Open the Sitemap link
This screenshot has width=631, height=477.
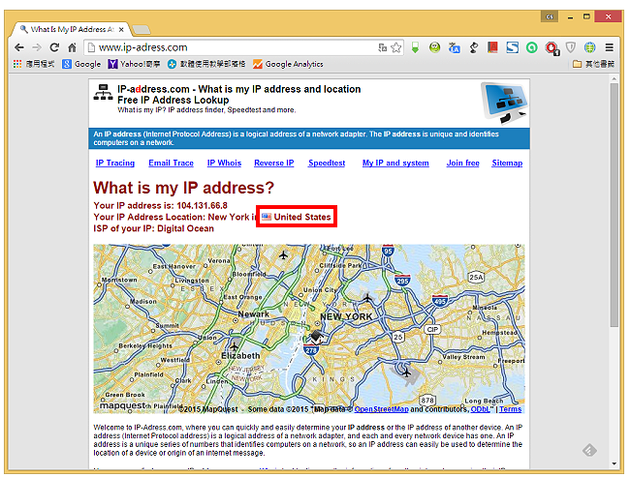[507, 163]
